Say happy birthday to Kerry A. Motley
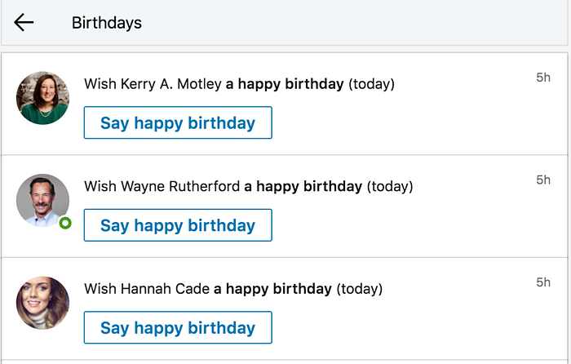Screen dimensions: 571x364 178,123
